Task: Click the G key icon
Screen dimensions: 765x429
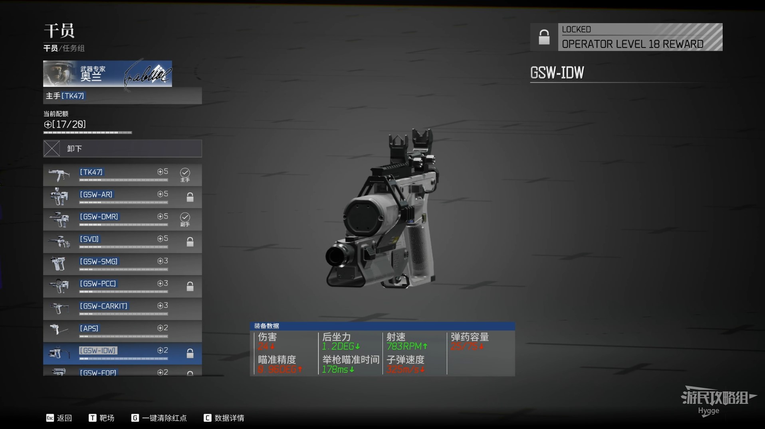Action: coord(135,418)
